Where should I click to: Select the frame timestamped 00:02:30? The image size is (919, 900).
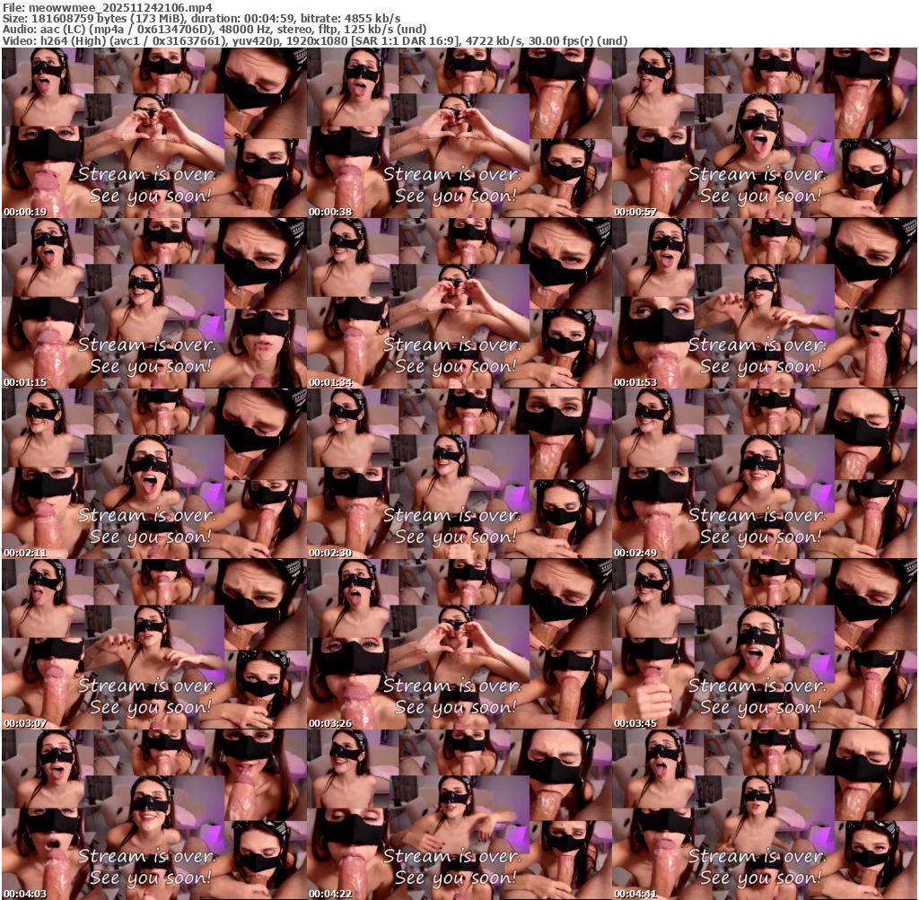coord(459,474)
